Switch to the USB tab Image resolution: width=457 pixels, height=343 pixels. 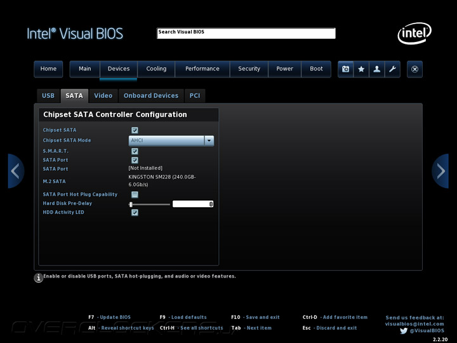(x=48, y=96)
